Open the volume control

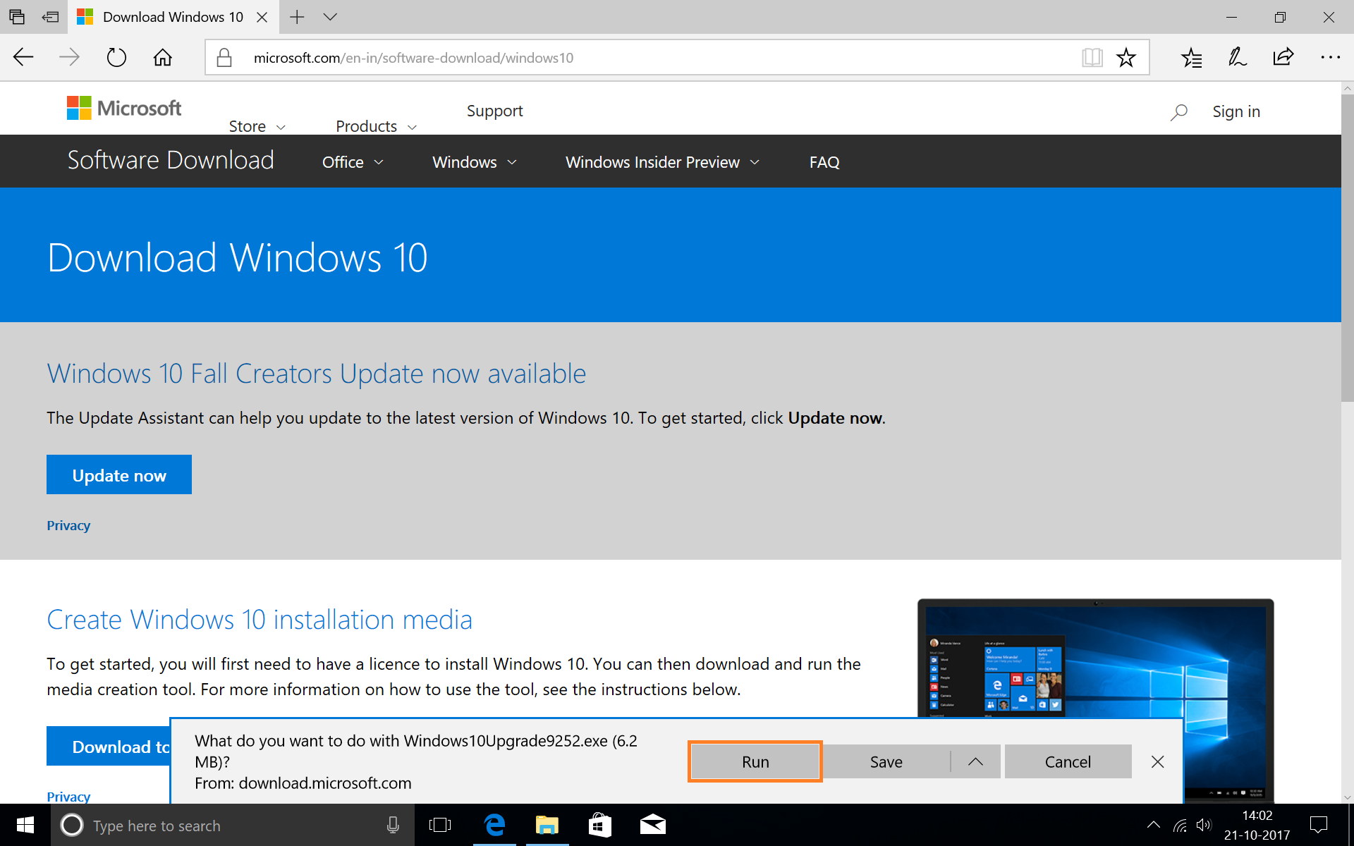(1204, 825)
